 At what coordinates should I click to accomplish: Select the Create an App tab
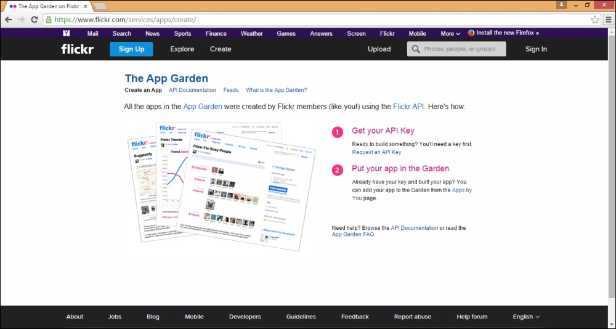coord(143,90)
